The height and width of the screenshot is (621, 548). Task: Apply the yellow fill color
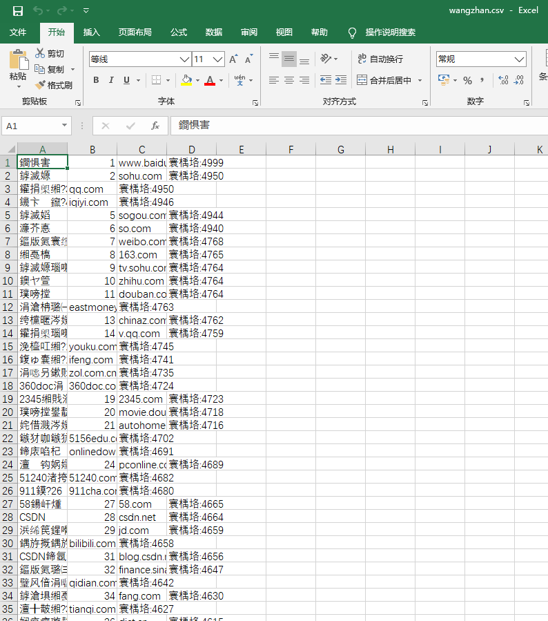(x=186, y=80)
